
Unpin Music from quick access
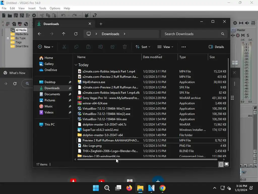coord(70,106)
